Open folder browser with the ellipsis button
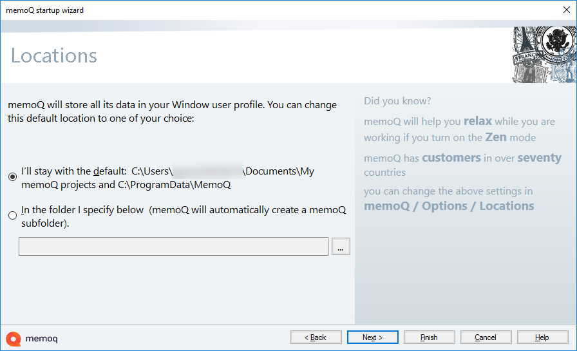Screen dimensions: 577x351 [x=341, y=247]
